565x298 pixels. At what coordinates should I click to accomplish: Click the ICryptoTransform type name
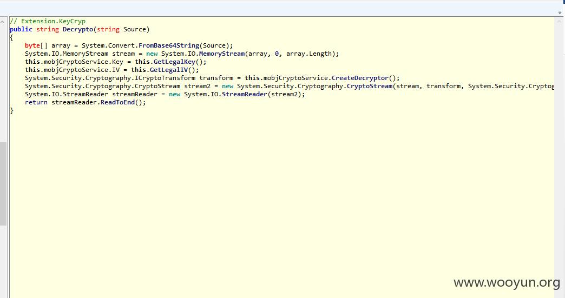[165, 78]
